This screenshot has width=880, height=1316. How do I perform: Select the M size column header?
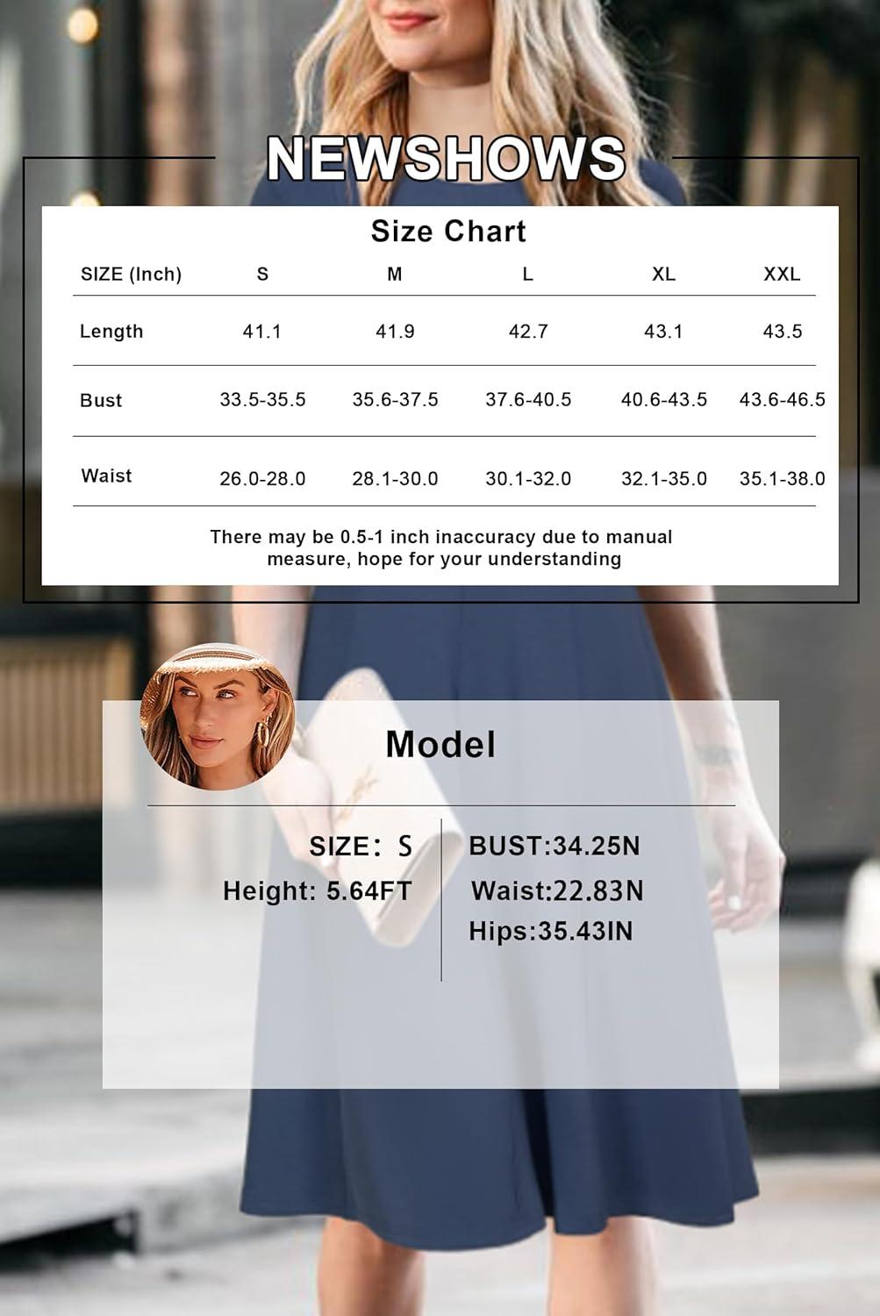pos(395,275)
